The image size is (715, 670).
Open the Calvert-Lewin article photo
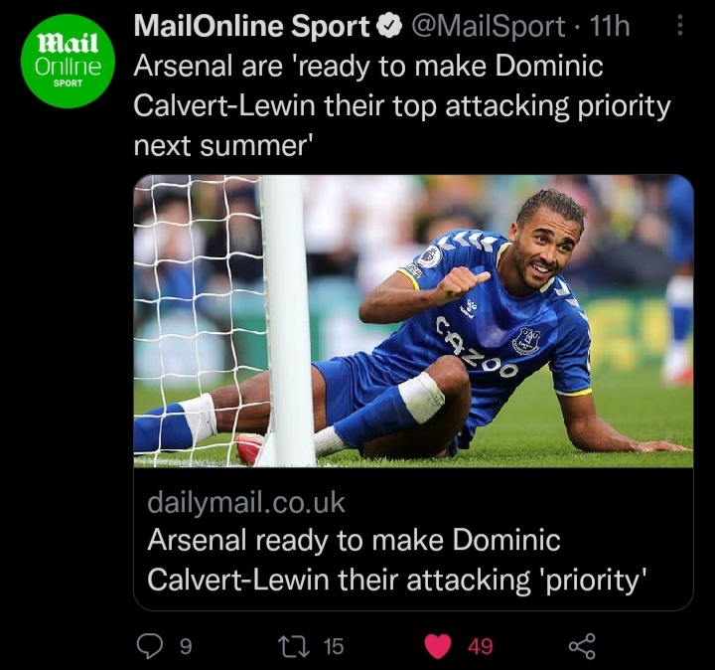point(413,321)
